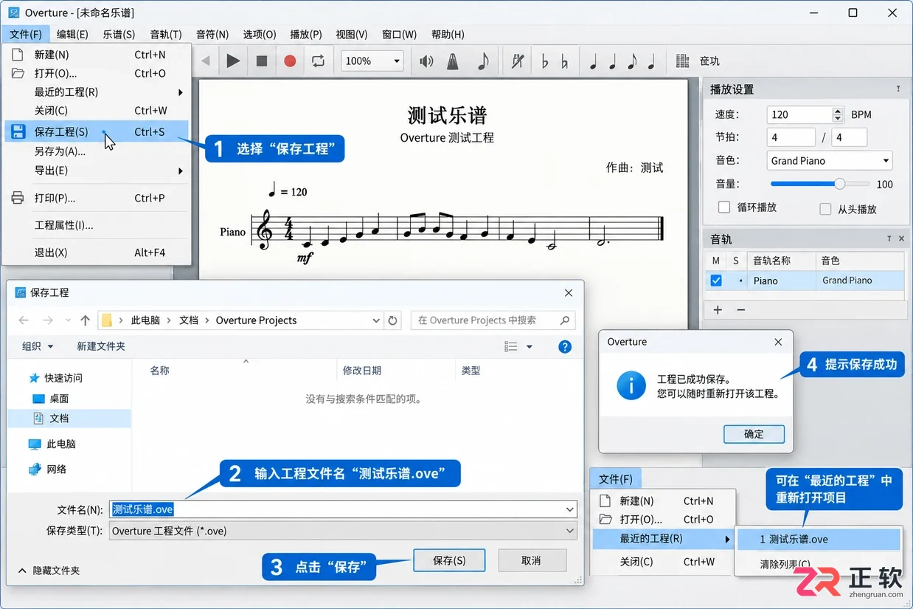Open recent project 1 测试乐谱.ove

[818, 539]
